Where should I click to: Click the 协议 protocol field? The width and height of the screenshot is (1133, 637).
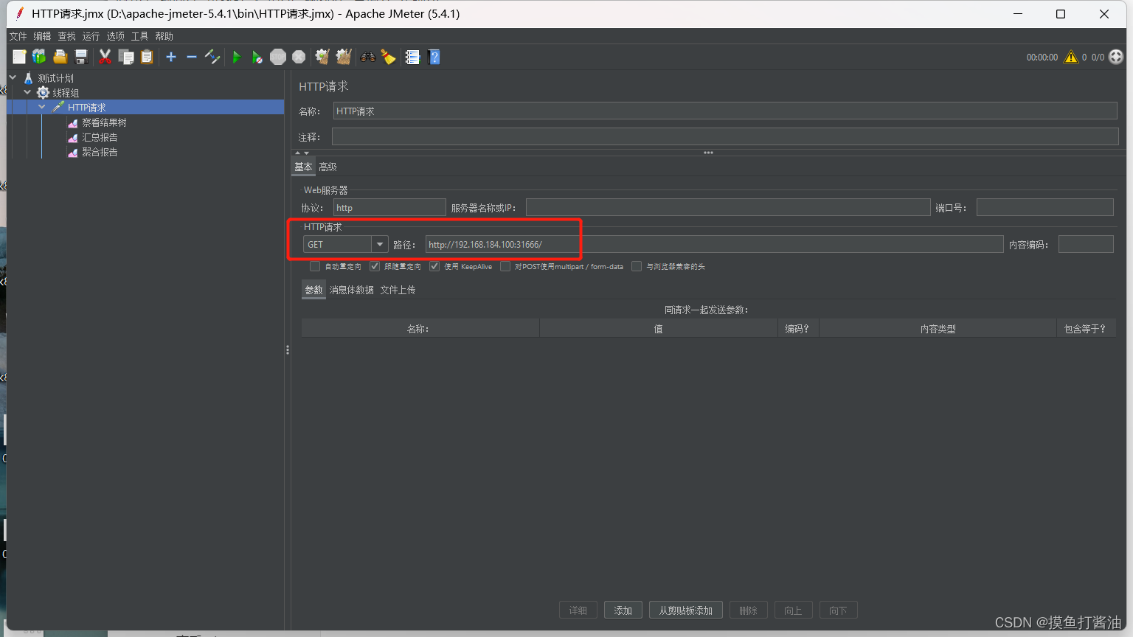(x=389, y=207)
